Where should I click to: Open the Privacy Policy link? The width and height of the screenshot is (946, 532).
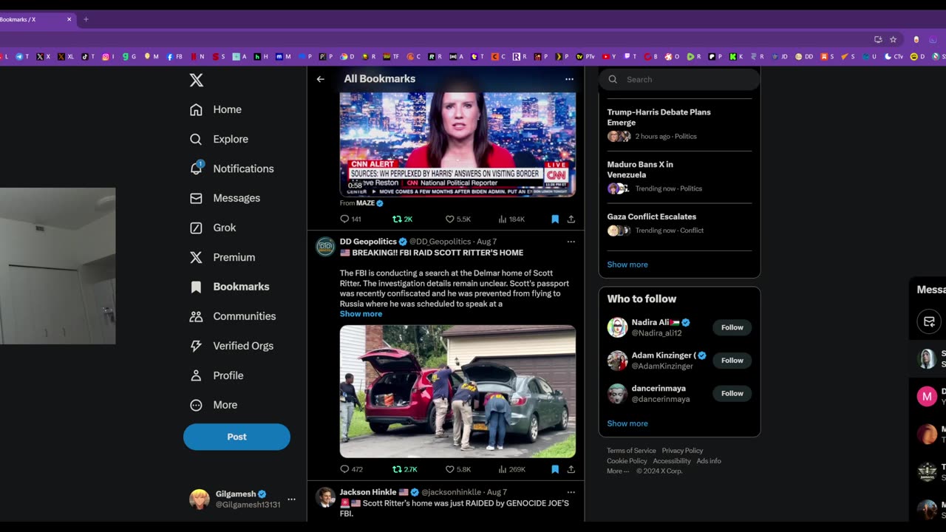pyautogui.click(x=682, y=451)
